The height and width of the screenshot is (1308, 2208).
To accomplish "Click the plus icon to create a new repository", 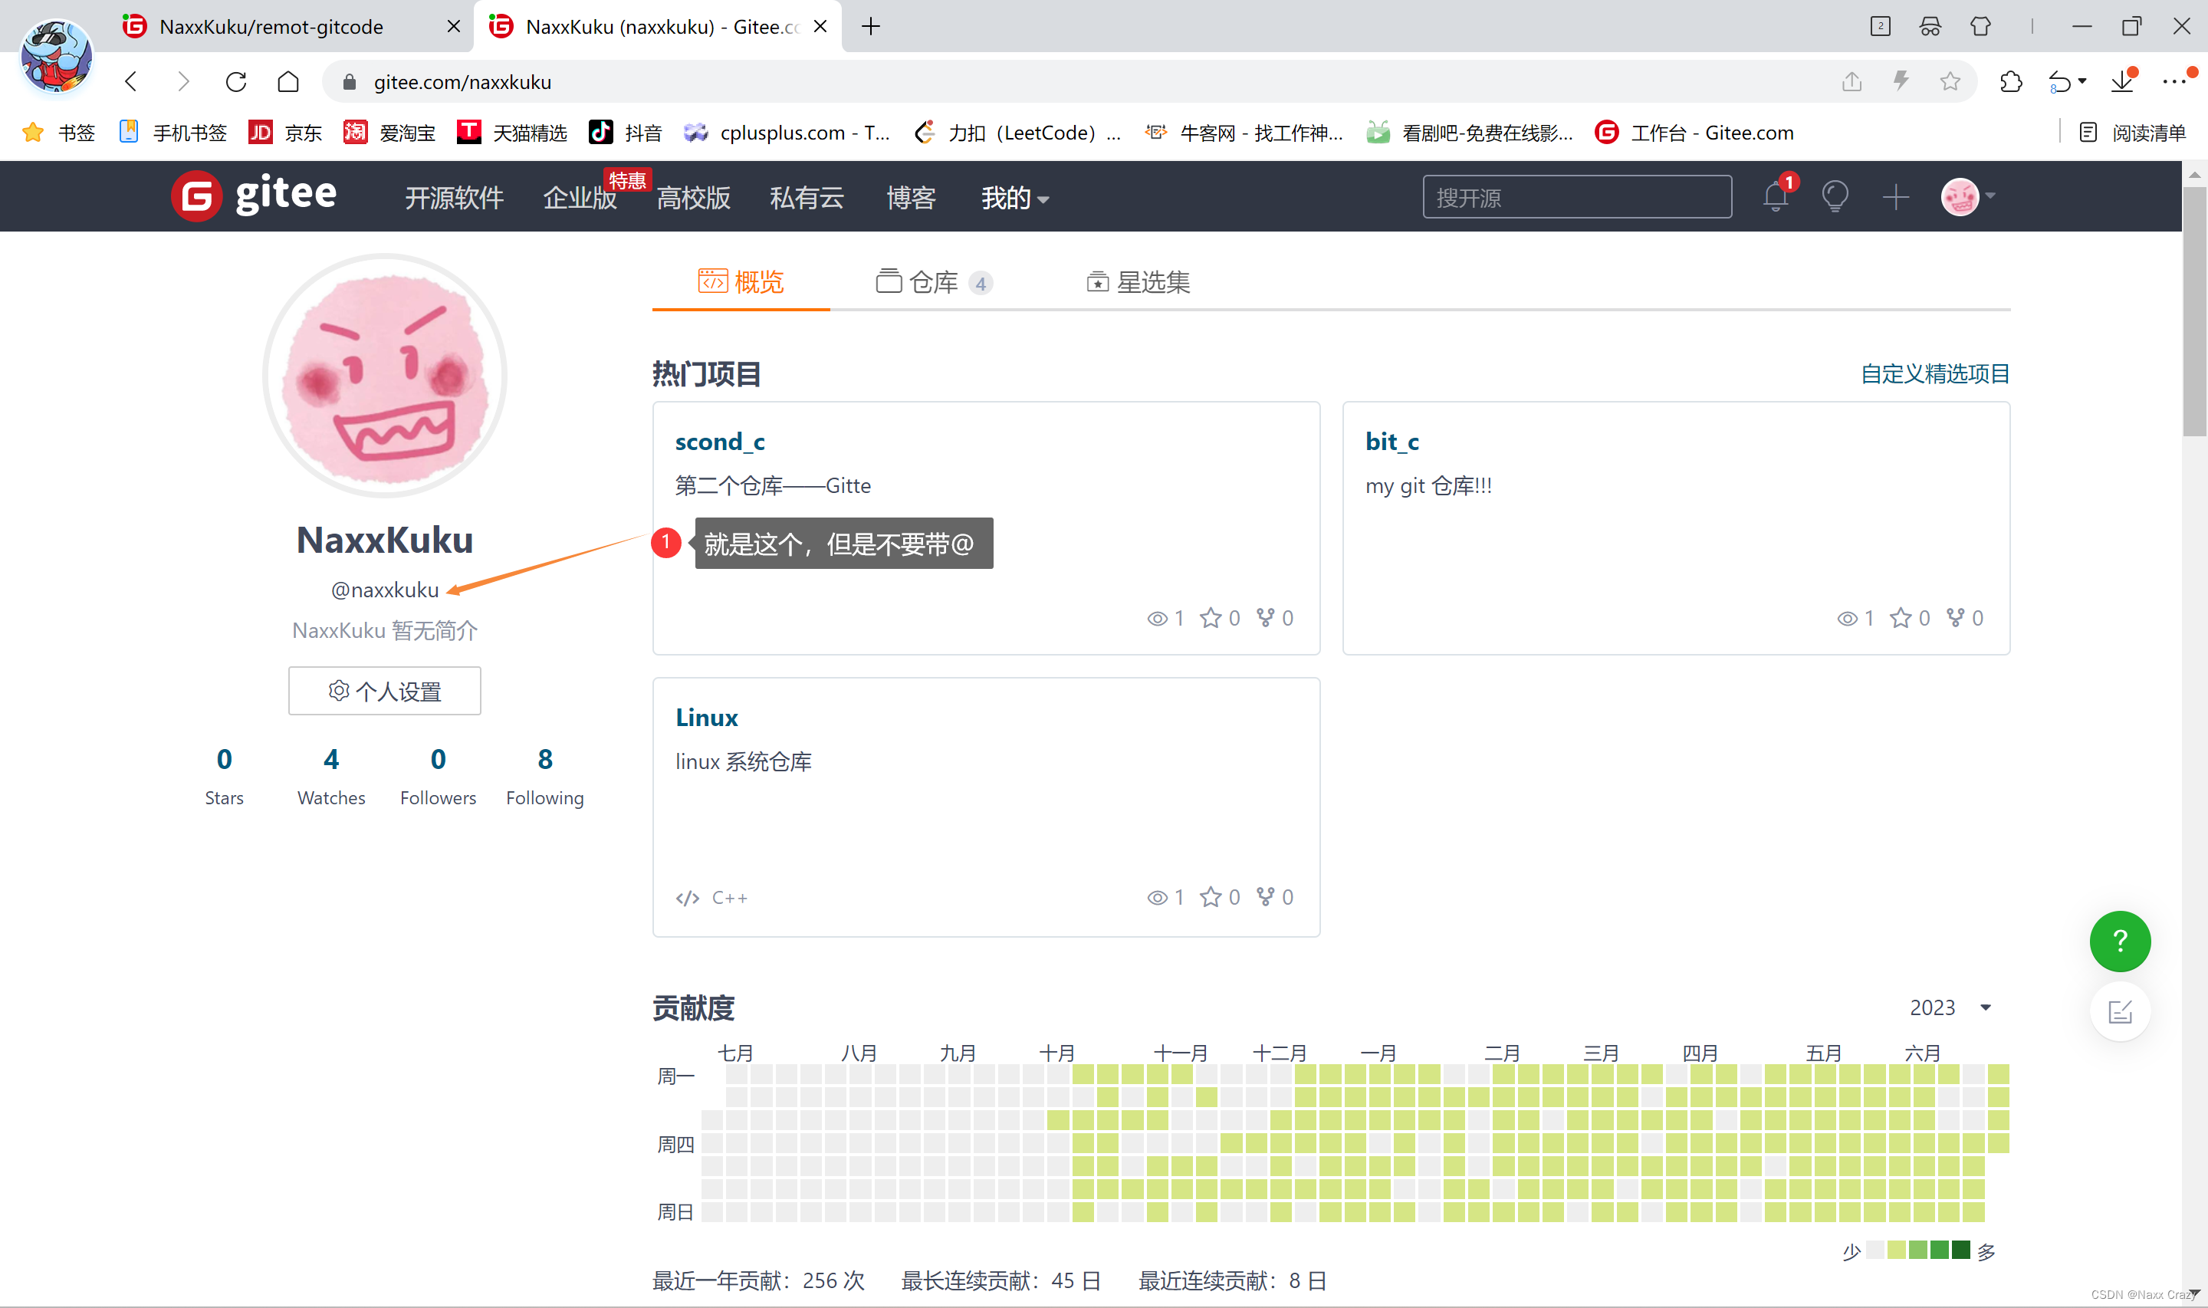I will tap(1896, 196).
